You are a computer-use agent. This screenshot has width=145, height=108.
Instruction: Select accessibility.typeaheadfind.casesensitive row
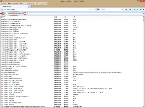click(x=72, y=44)
